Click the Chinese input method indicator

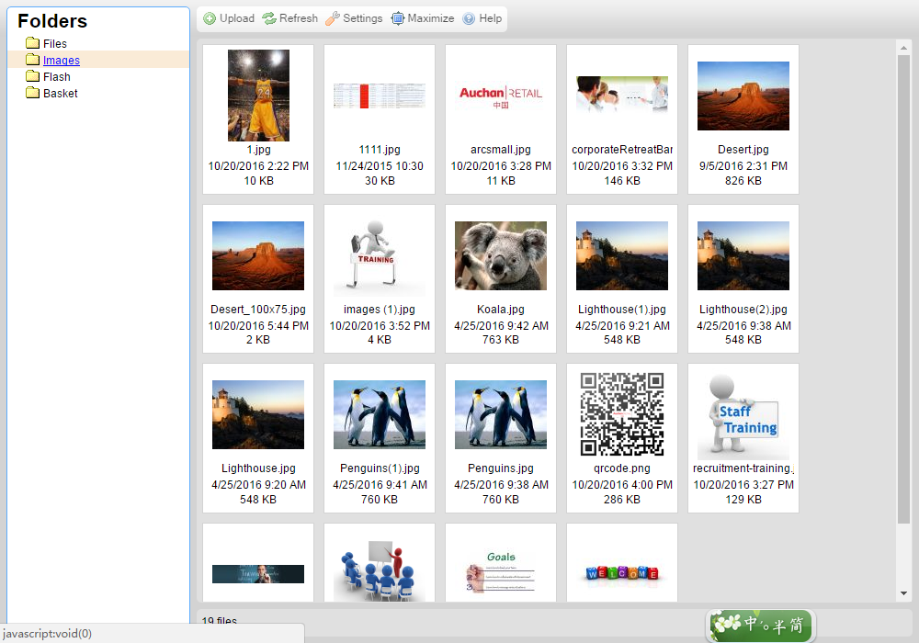coord(761,625)
